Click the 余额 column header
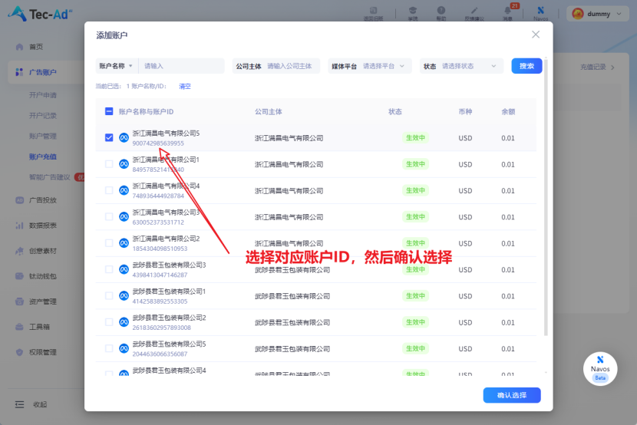The width and height of the screenshot is (637, 425). click(508, 112)
